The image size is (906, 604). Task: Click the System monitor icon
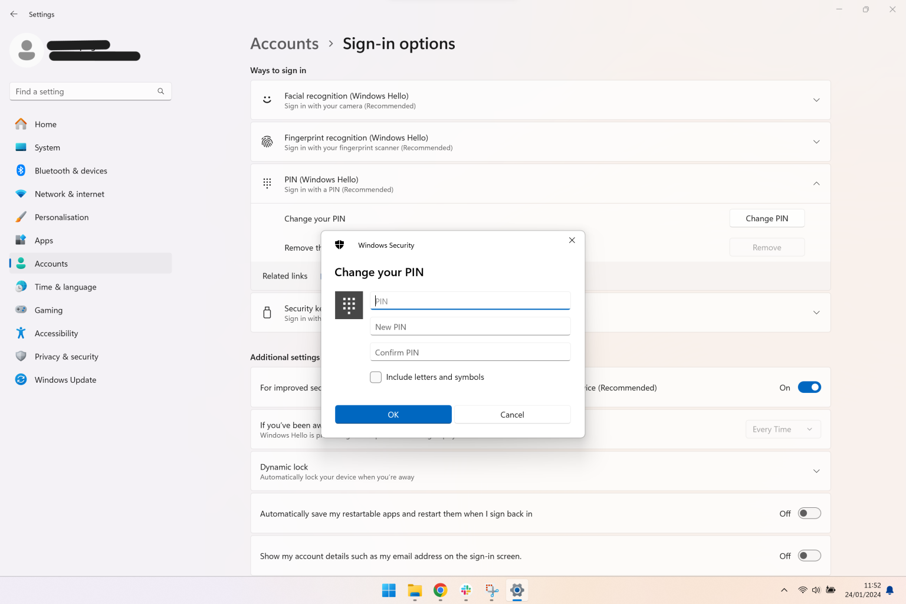pos(21,147)
